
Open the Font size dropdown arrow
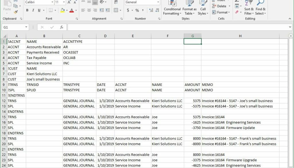click(64, 2)
